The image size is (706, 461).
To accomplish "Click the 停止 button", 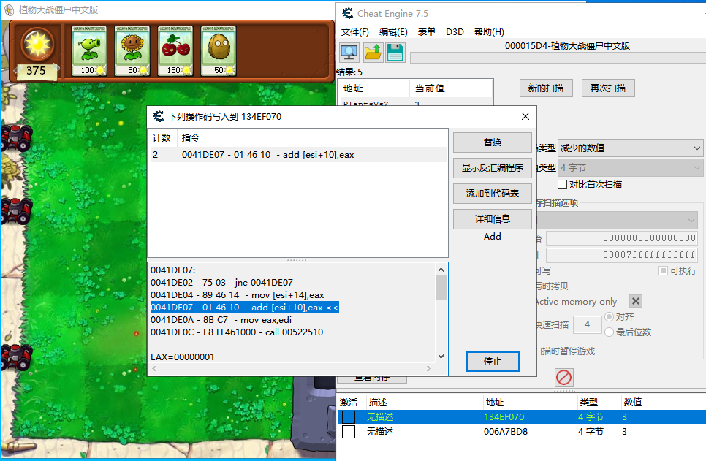I will (x=493, y=362).
